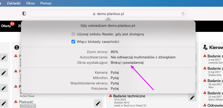Open the Badanie techniczne AutoSan entry

(129, 96)
